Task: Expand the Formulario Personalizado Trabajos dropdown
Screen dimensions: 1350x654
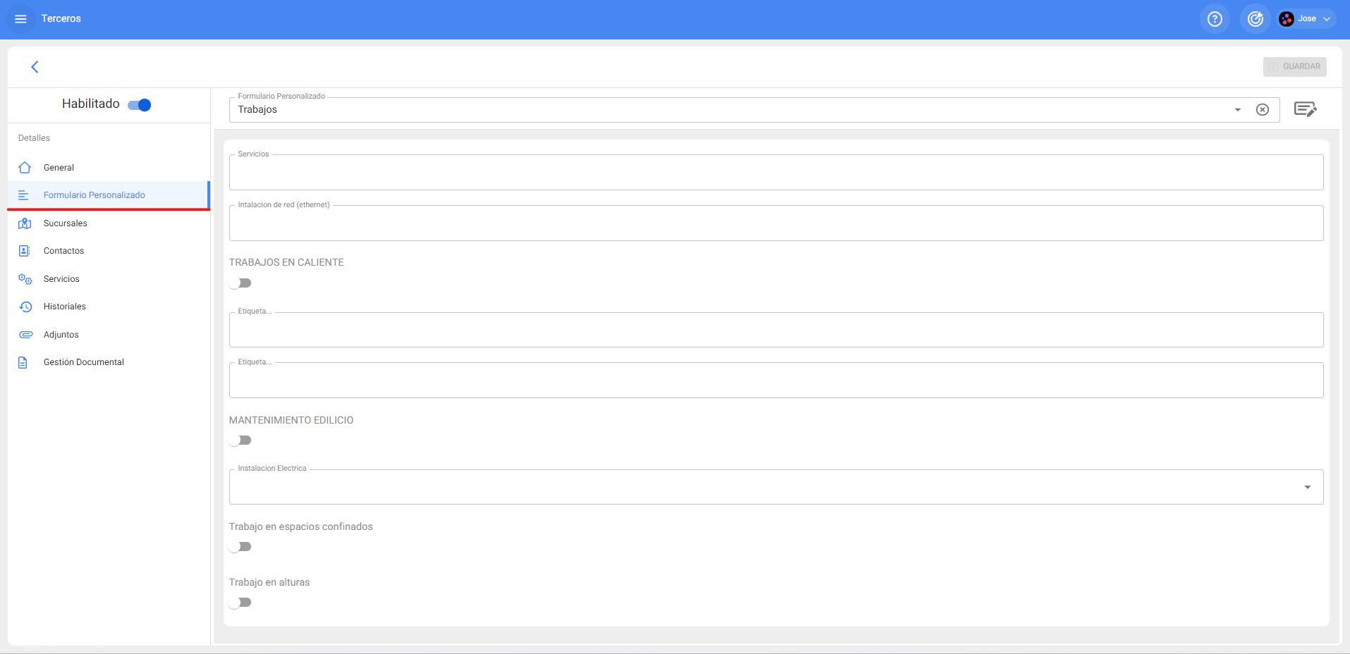Action: click(1237, 110)
